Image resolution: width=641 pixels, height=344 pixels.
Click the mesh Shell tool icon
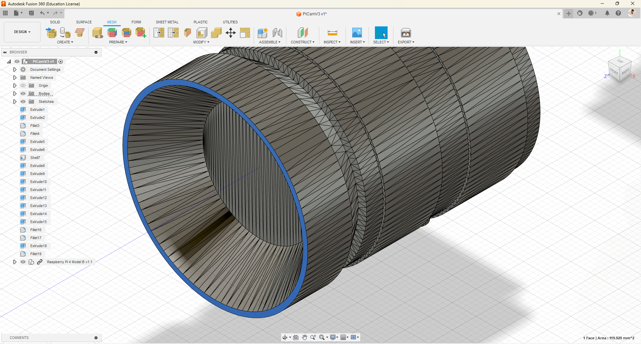[x=202, y=33]
